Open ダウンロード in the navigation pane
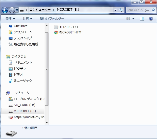This screenshot has height=139, width=157. [x=23, y=32]
